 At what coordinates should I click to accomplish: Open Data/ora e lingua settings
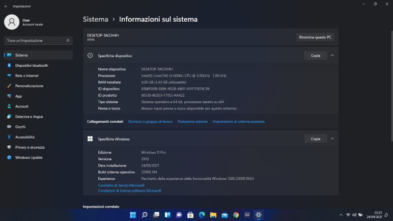coord(38,116)
